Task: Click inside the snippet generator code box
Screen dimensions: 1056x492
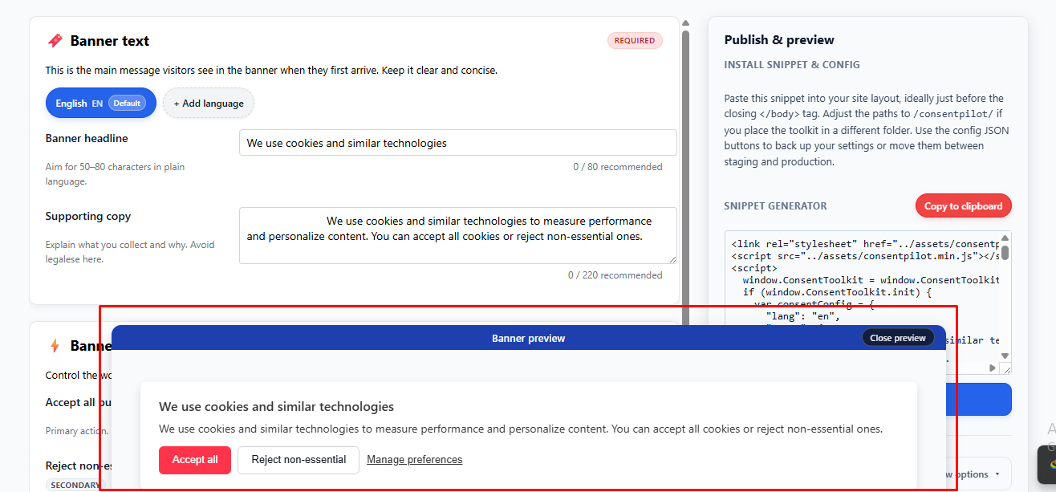Action: 867,303
